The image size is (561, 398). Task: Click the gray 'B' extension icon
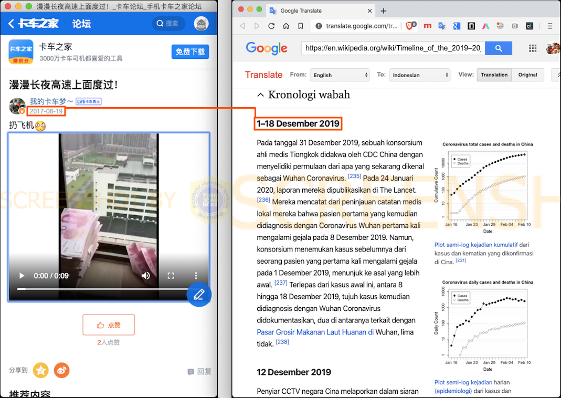[x=515, y=26]
